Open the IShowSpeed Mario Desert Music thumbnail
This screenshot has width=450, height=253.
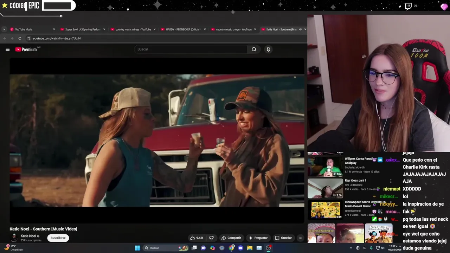pyautogui.click(x=325, y=210)
